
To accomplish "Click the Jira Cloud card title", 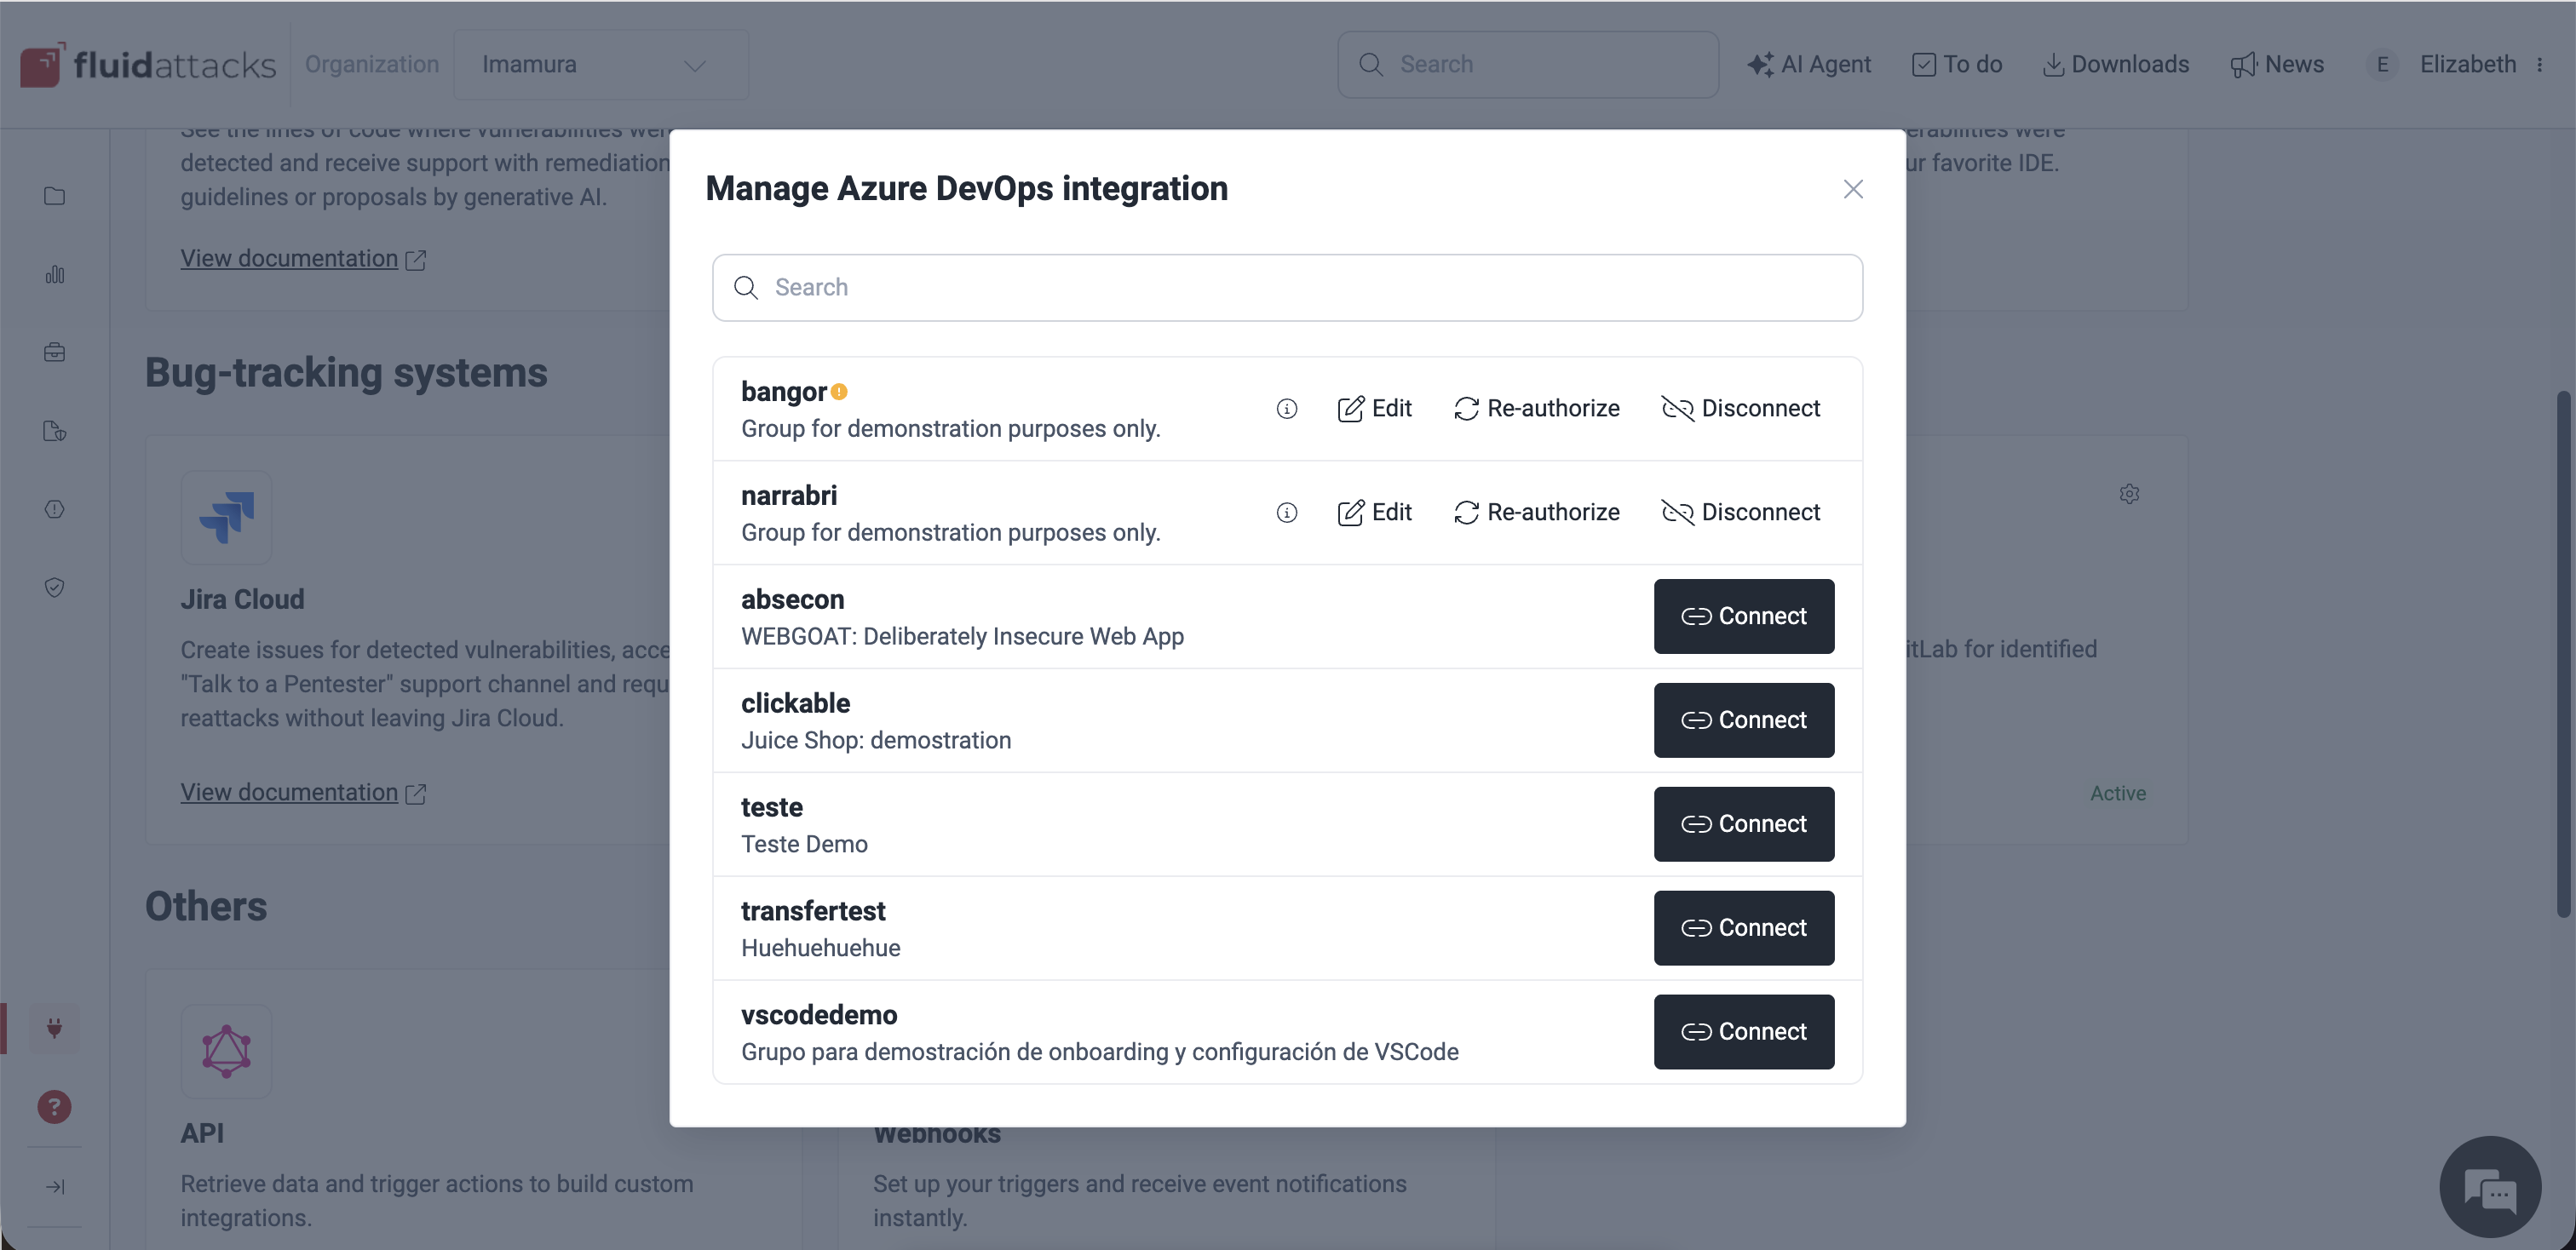I will [x=243, y=599].
